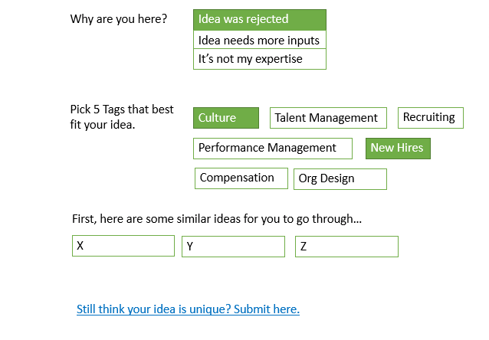
Task: Choose the Org Design tag
Action: (340, 178)
